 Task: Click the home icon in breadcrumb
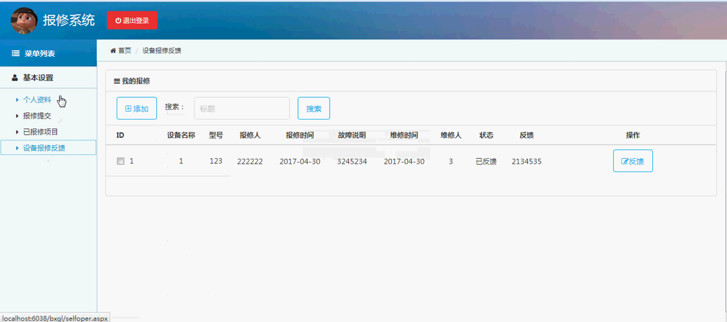pyautogui.click(x=113, y=51)
